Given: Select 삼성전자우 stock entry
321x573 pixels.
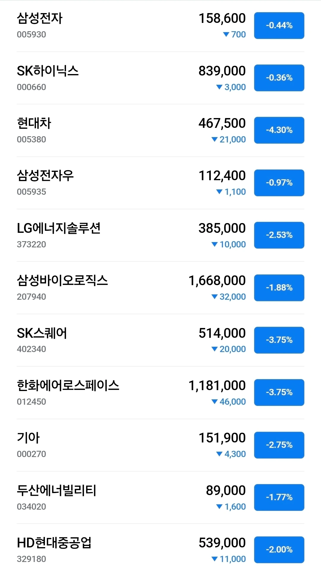Looking at the screenshot, I should (45, 176).
